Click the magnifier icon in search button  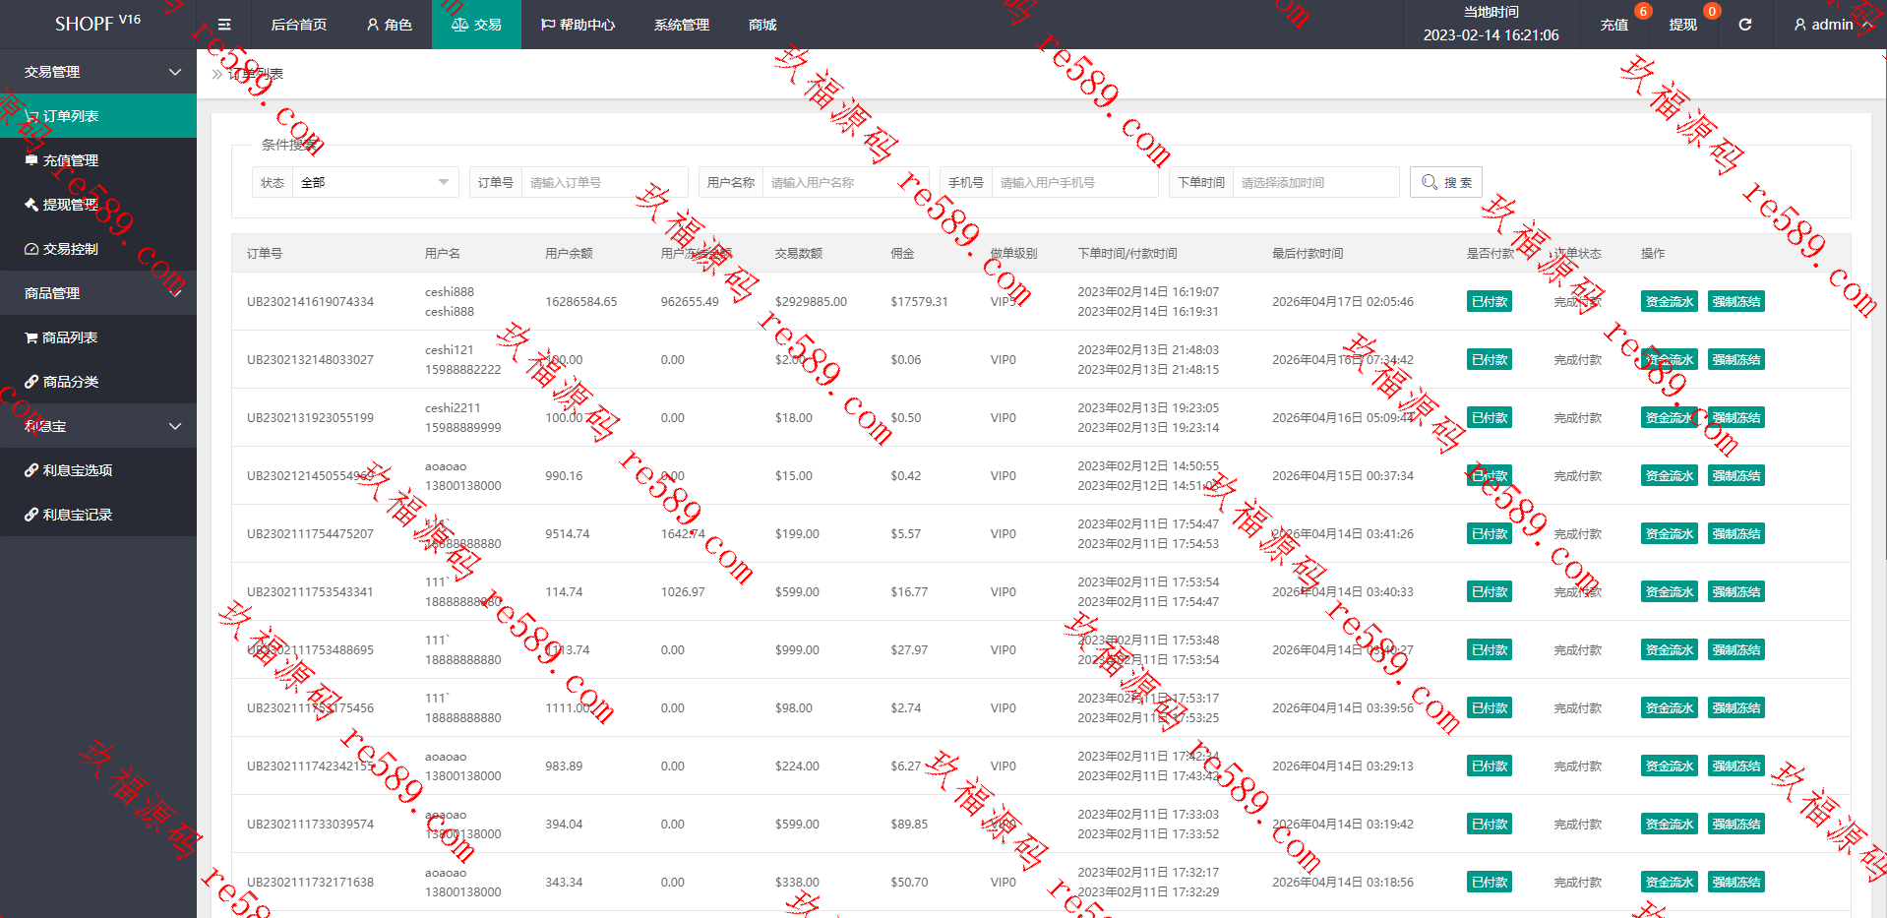1430,182
